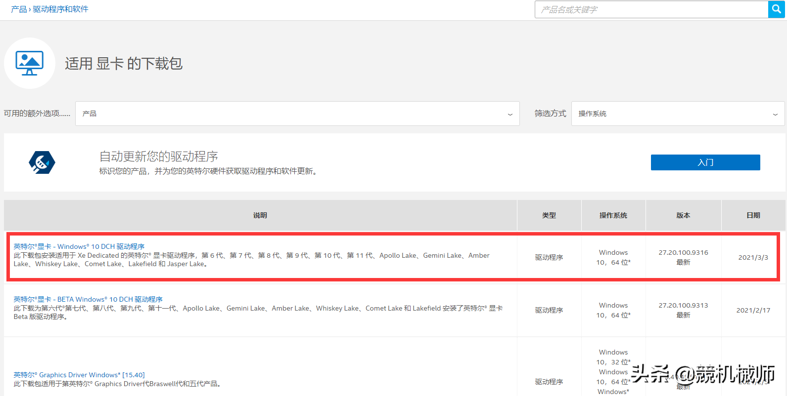The height and width of the screenshot is (396, 787).
Task: Click Windows 10, 64 位 cell in the 2021/3/3 row
Action: point(613,257)
